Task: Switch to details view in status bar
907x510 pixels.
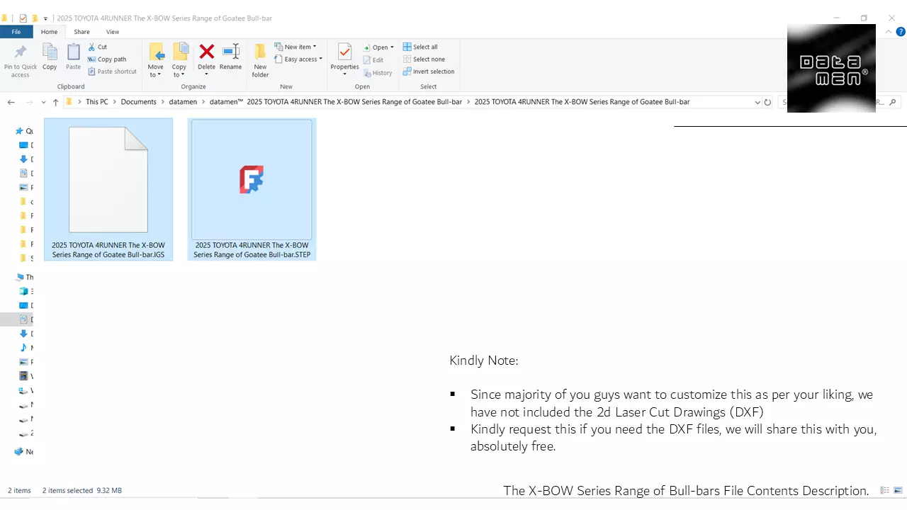Action: [884, 490]
